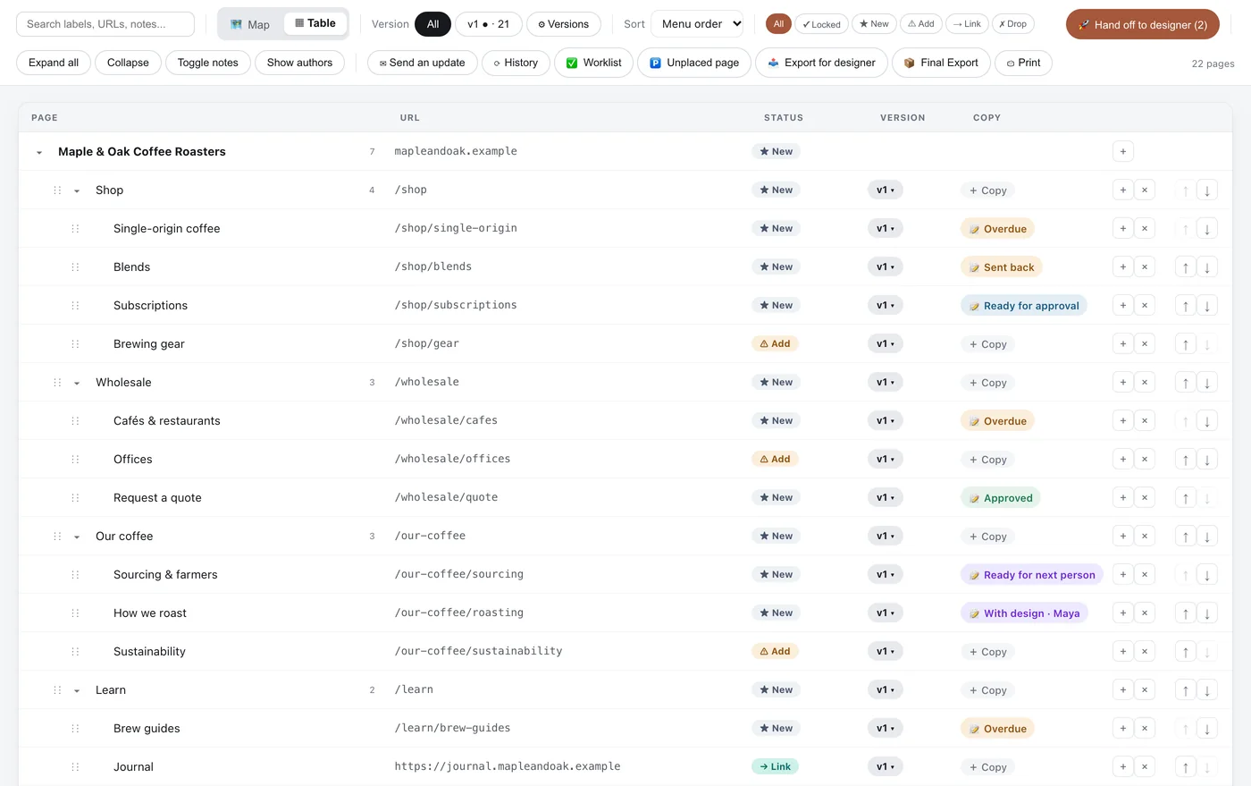The width and height of the screenshot is (1251, 786).
Task: Filter pages by Add status
Action: pos(921,24)
